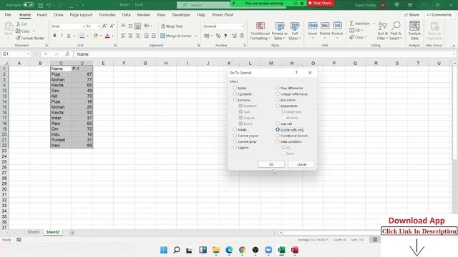The height and width of the screenshot is (257, 458).
Task: Click the Delete cells icon
Action: click(325, 26)
